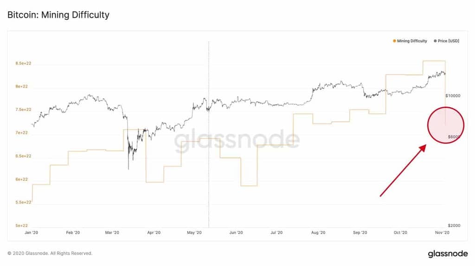Click the 7e+22 difficulty axis label
Image resolution: width=475 pixels, height=266 pixels.
tap(21, 133)
